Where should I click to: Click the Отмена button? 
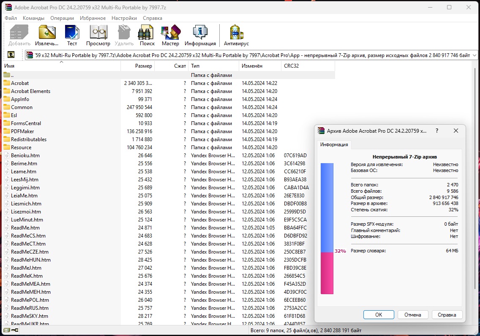pos(412,314)
